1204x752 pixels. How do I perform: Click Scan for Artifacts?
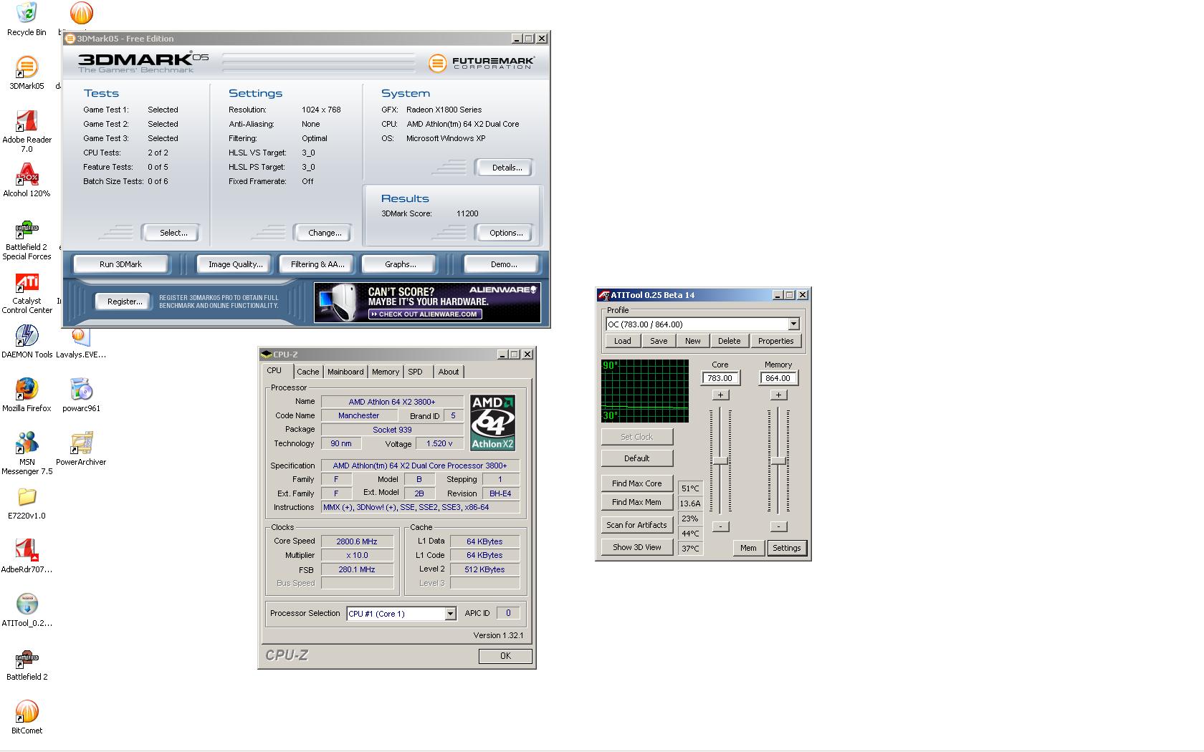pyautogui.click(x=636, y=525)
